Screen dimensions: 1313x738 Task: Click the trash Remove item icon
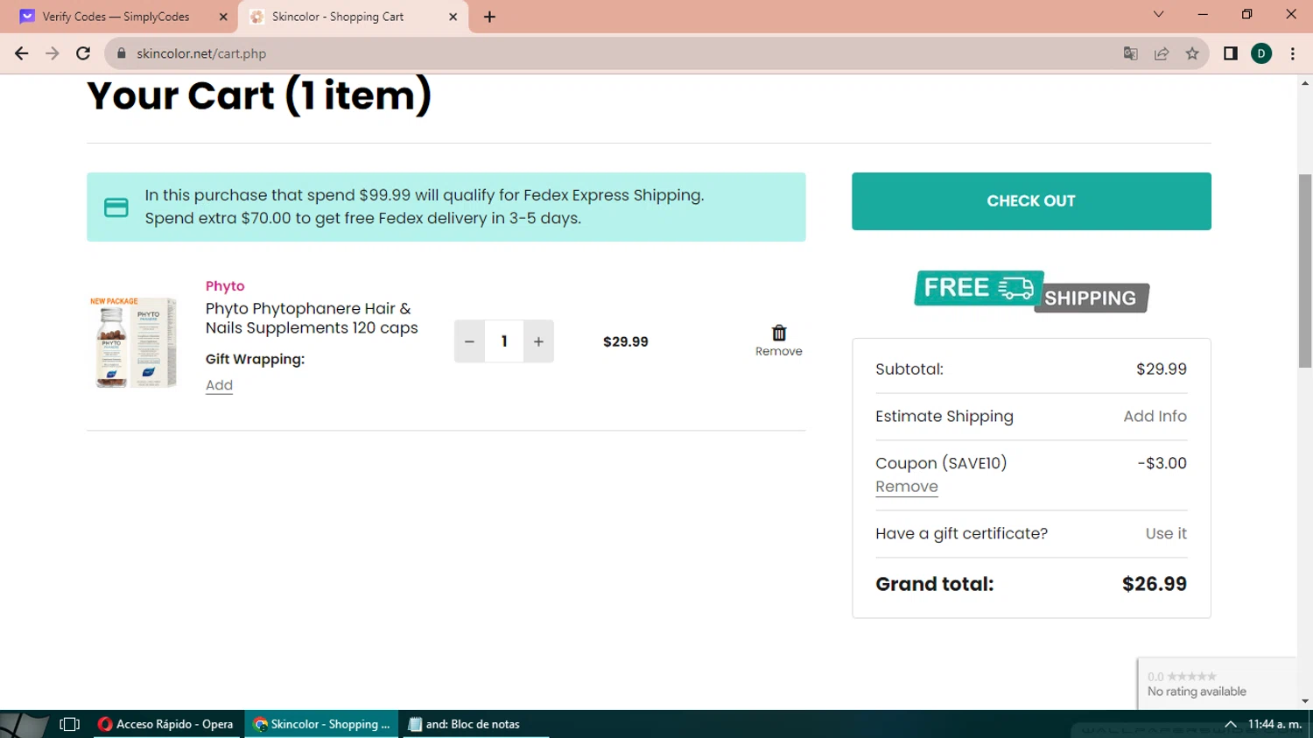pos(779,333)
